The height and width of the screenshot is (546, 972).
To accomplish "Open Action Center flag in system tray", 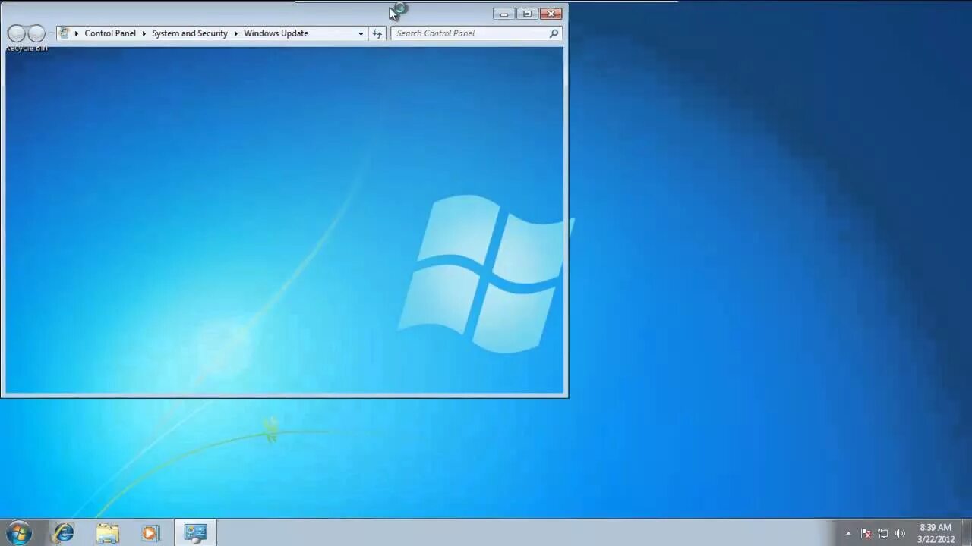I will coord(866,533).
